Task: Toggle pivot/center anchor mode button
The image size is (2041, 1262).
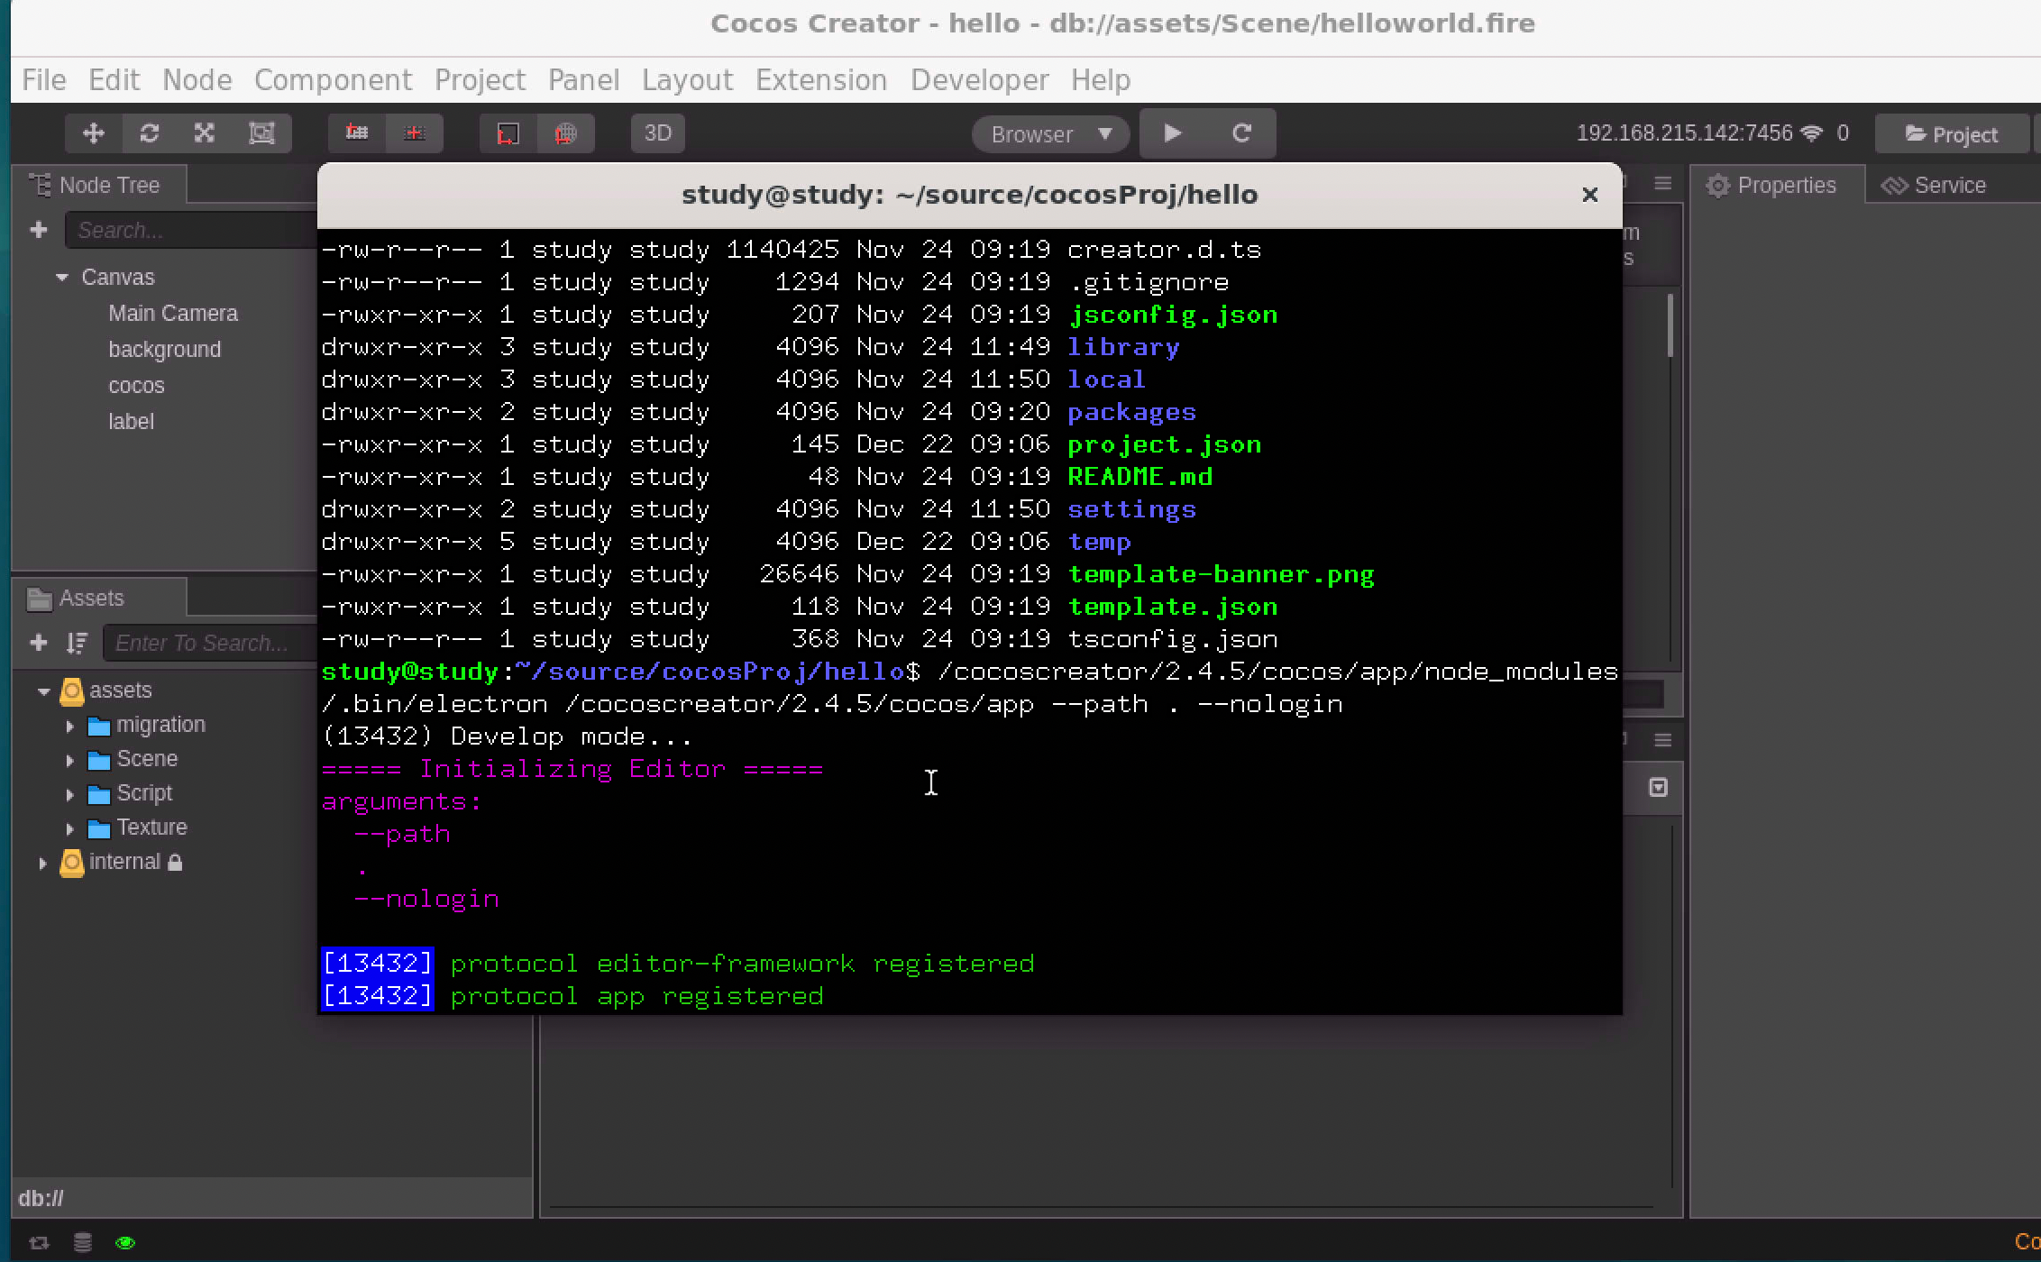Action: [358, 133]
